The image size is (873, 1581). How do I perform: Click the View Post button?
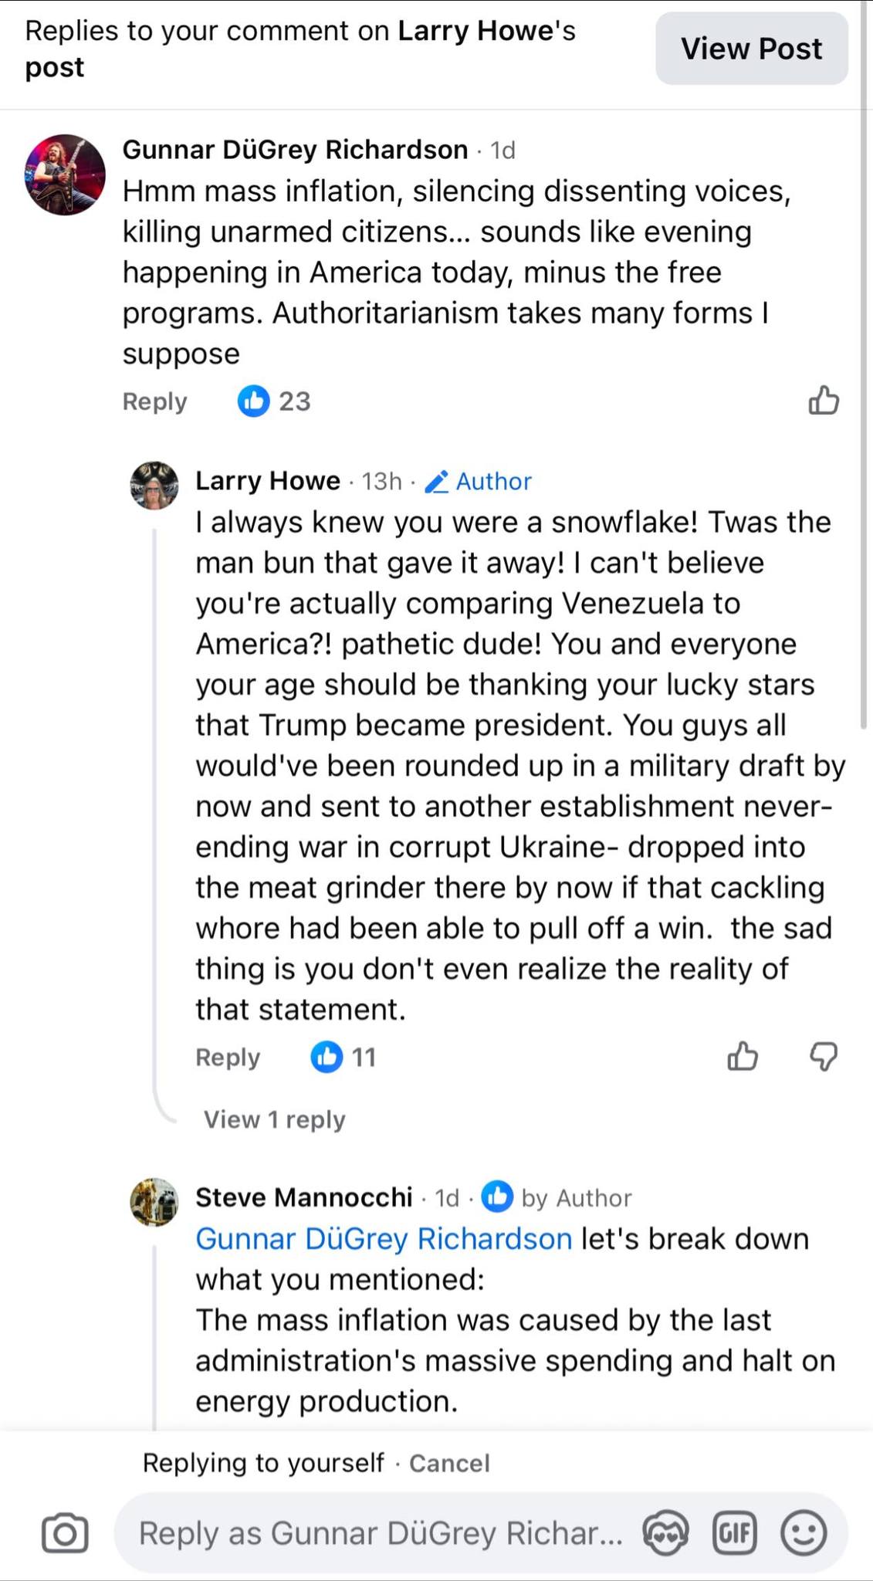(751, 49)
